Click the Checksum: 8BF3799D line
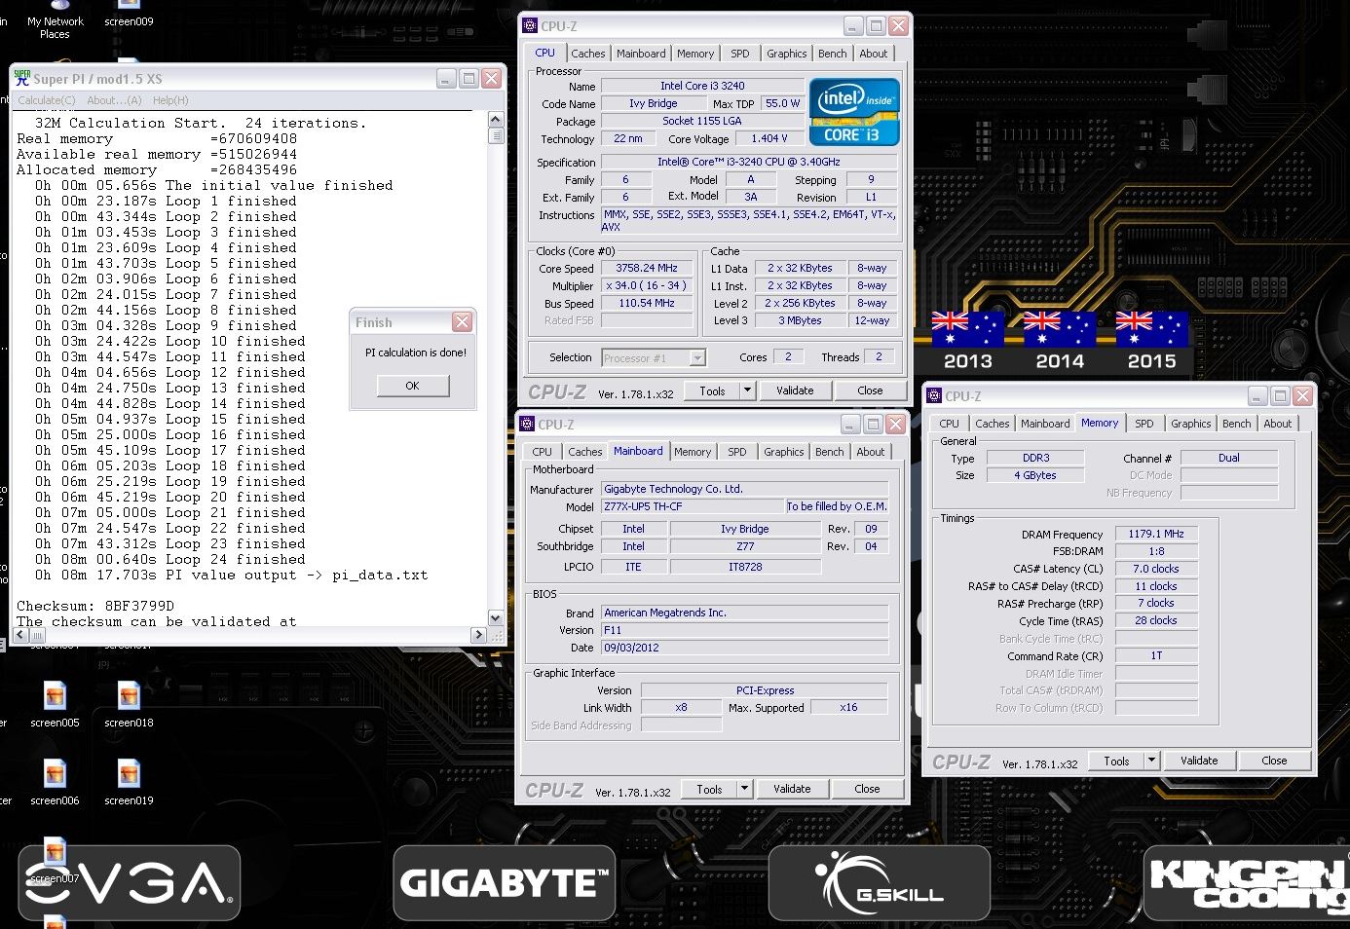The width and height of the screenshot is (1350, 929). coord(95,606)
